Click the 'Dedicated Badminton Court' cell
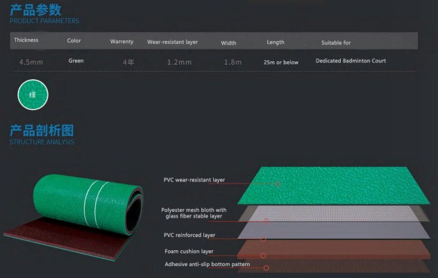The height and width of the screenshot is (278, 438). point(351,61)
